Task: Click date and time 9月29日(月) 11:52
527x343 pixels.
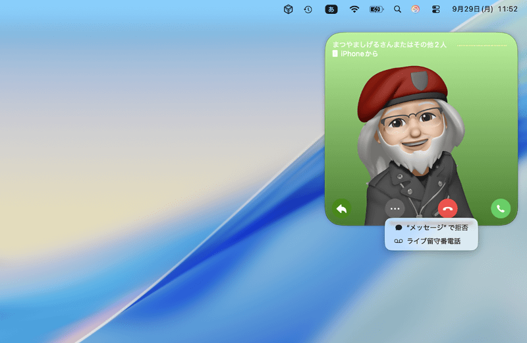Action: [485, 9]
